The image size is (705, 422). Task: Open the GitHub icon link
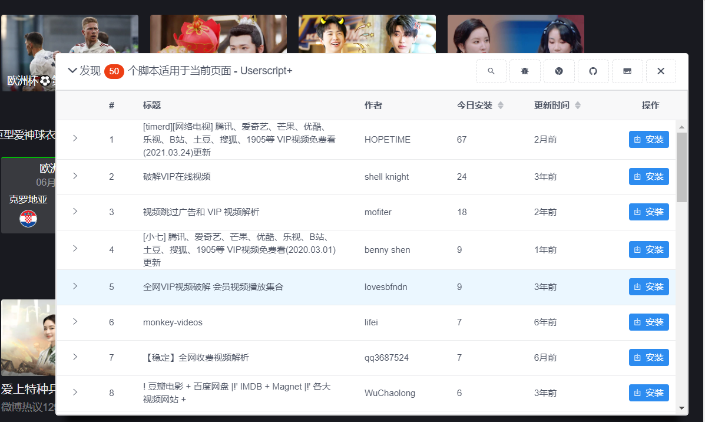[x=593, y=71]
